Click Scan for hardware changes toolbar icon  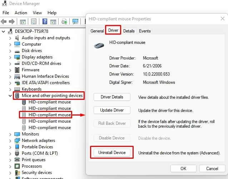click(75, 22)
